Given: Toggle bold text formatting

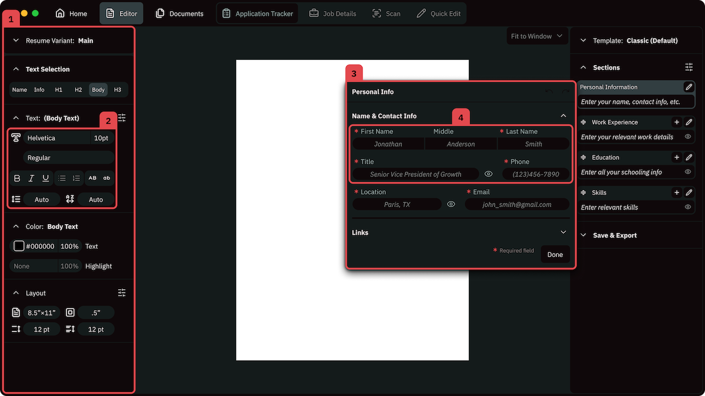Looking at the screenshot, I should tap(17, 178).
